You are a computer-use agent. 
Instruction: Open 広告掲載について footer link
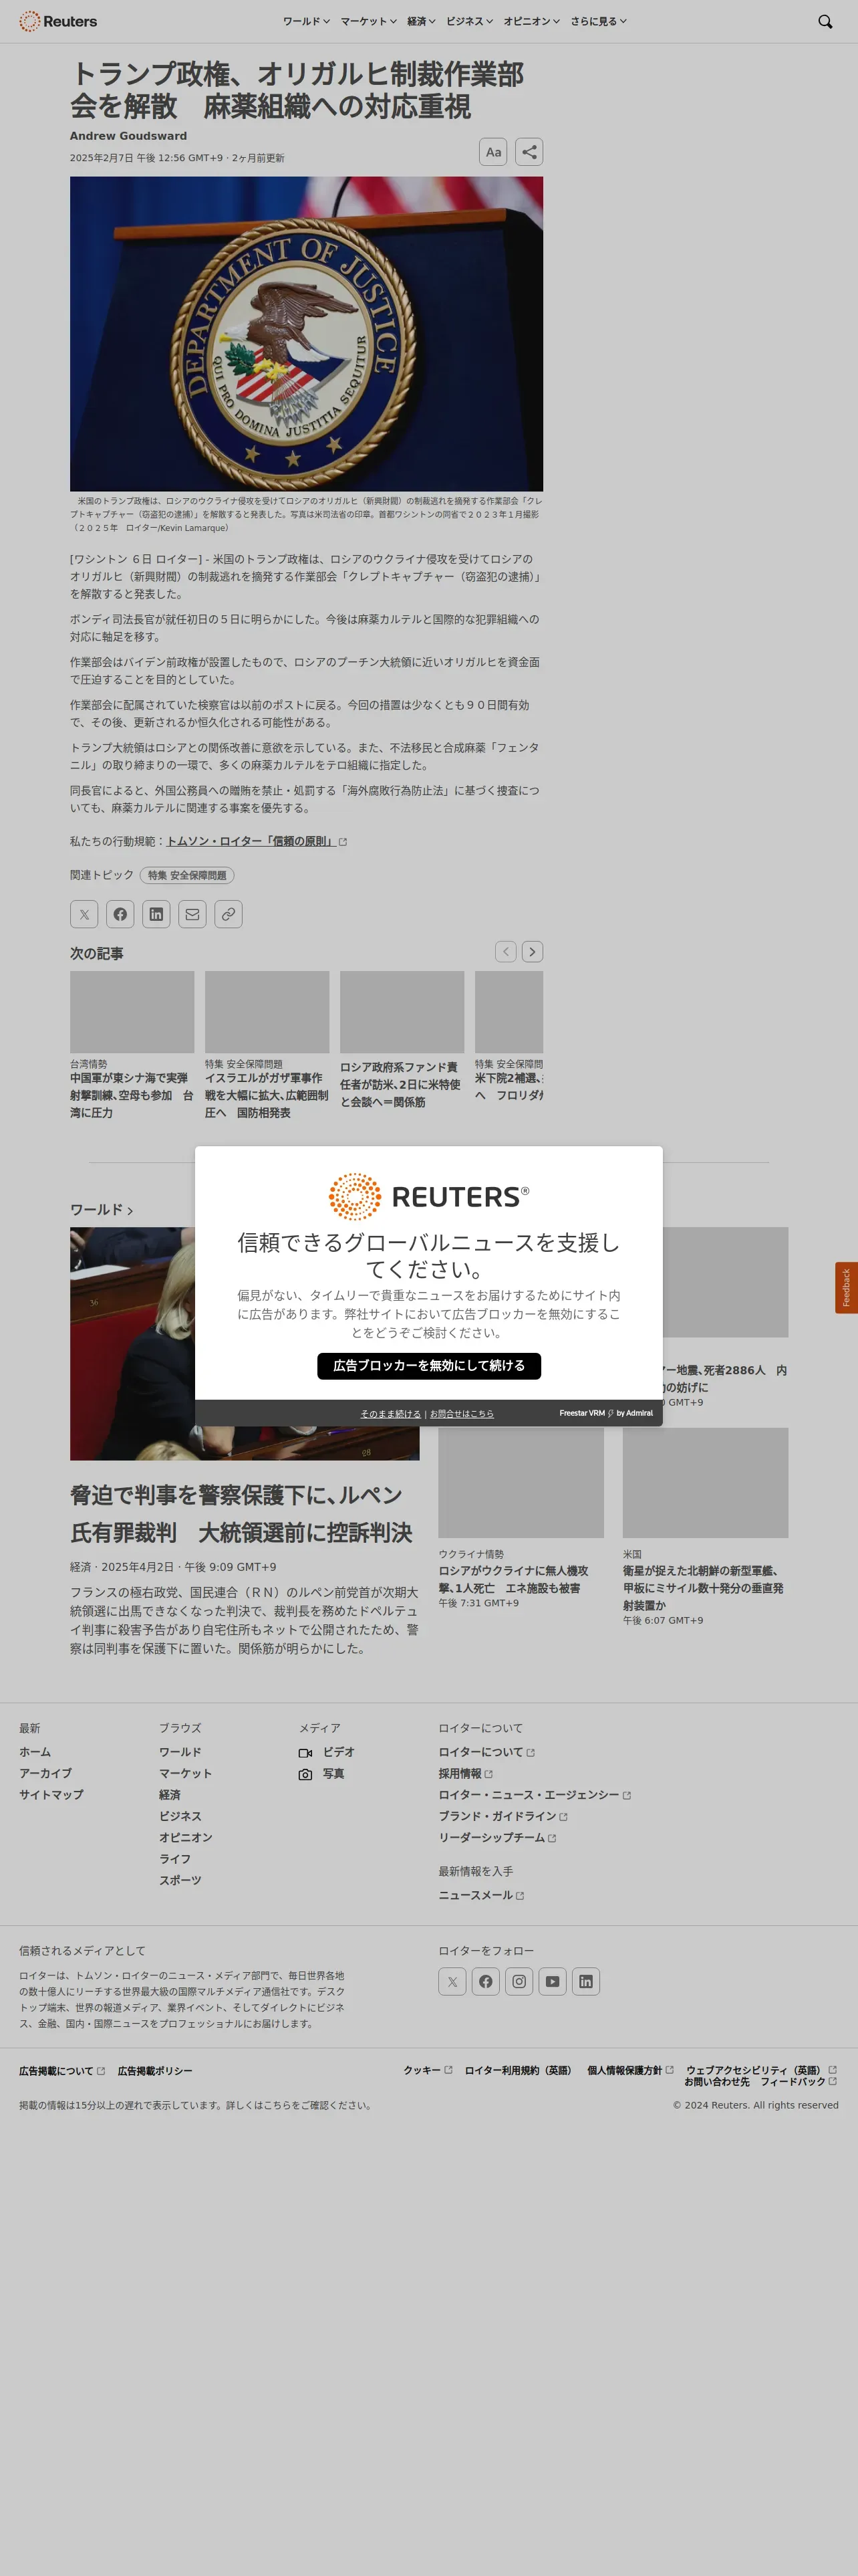click(x=62, y=2071)
